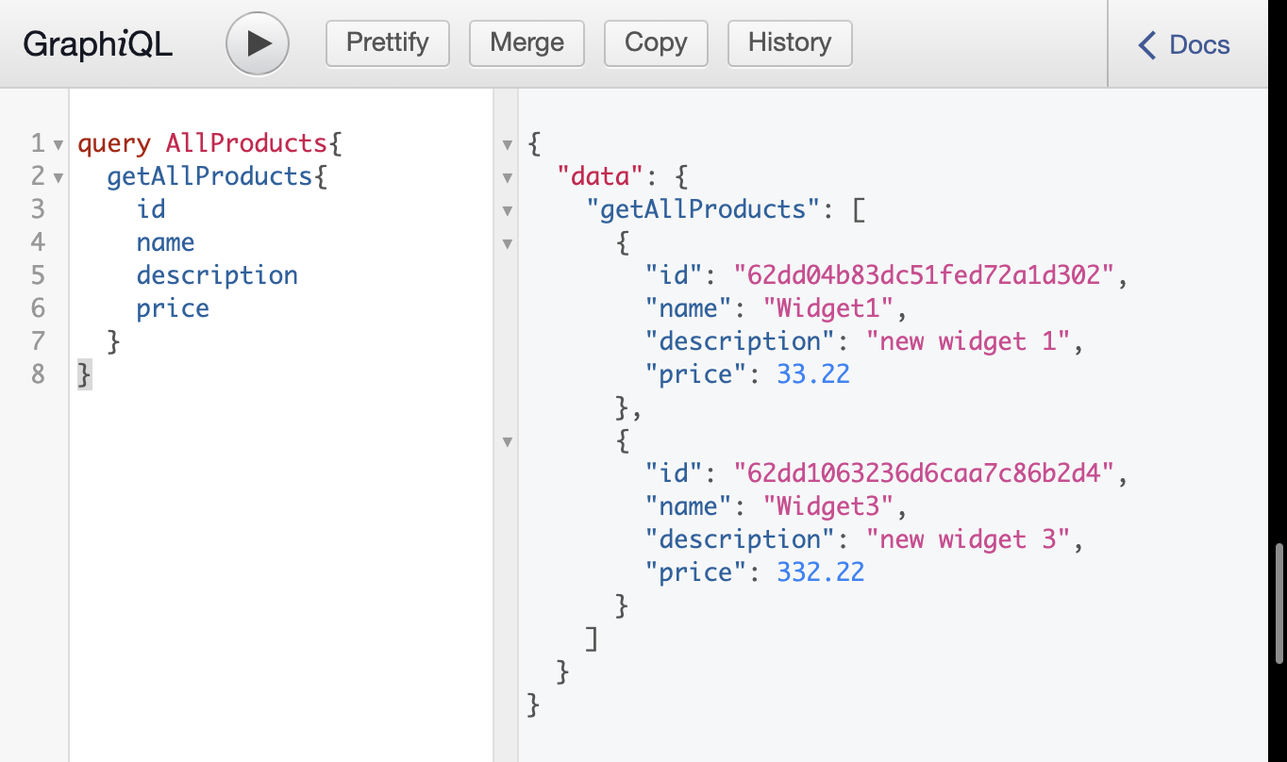Click the "Widget1" name value

pyautogui.click(x=827, y=308)
